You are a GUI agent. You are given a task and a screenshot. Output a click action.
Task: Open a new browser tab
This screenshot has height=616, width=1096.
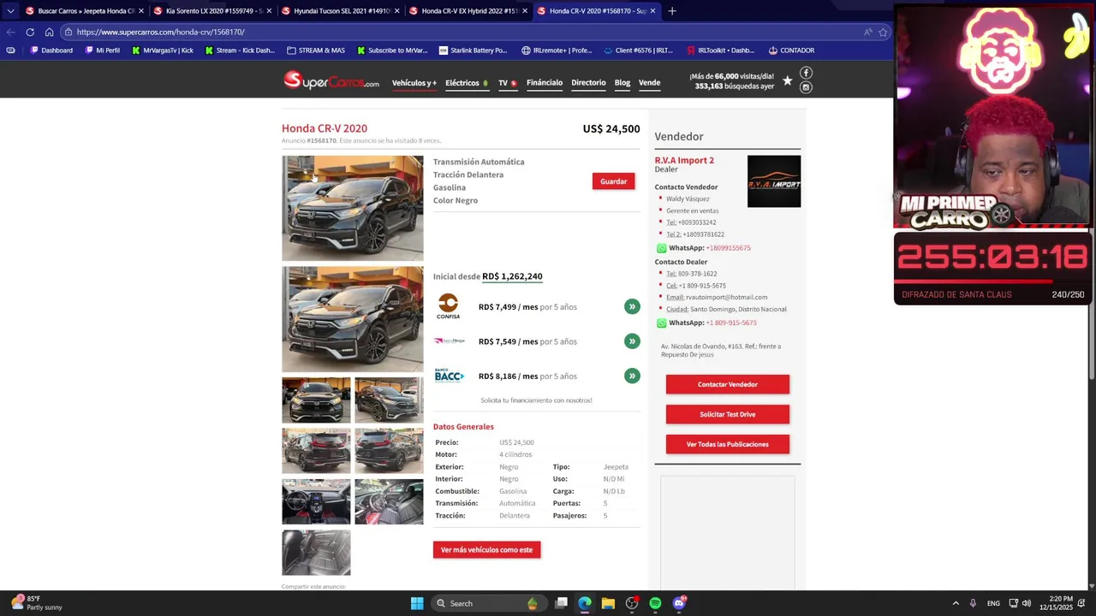[x=672, y=11]
